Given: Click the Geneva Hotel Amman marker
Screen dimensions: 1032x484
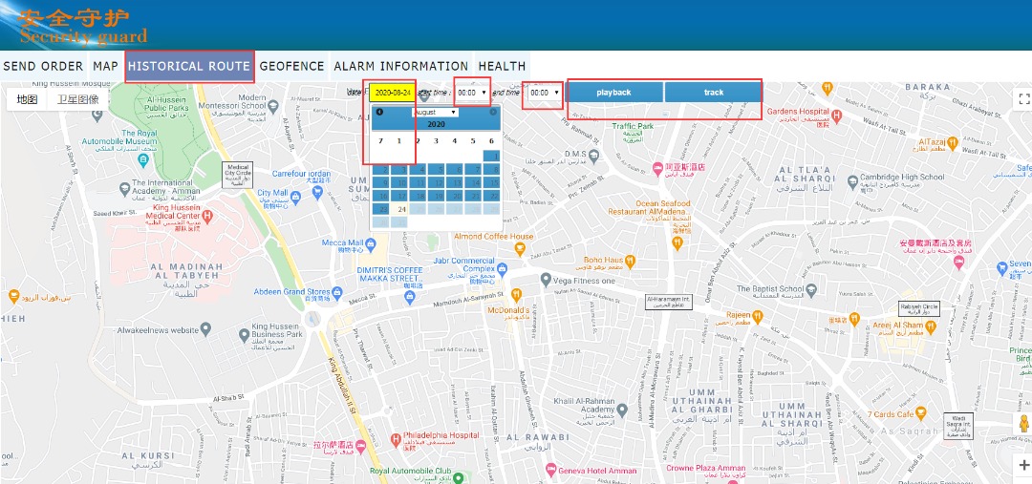Looking at the screenshot, I should point(551,471).
